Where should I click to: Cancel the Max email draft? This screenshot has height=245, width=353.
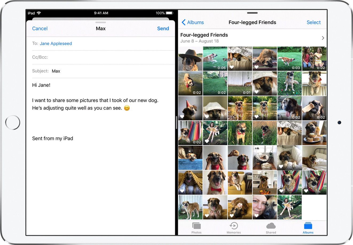point(40,29)
